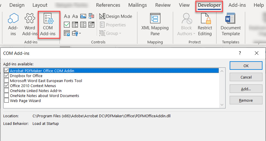Uncheck Dropbox for Office add-in
266x141 pixels.
point(6,75)
